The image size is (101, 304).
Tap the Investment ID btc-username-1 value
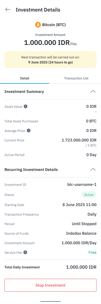[82, 185]
